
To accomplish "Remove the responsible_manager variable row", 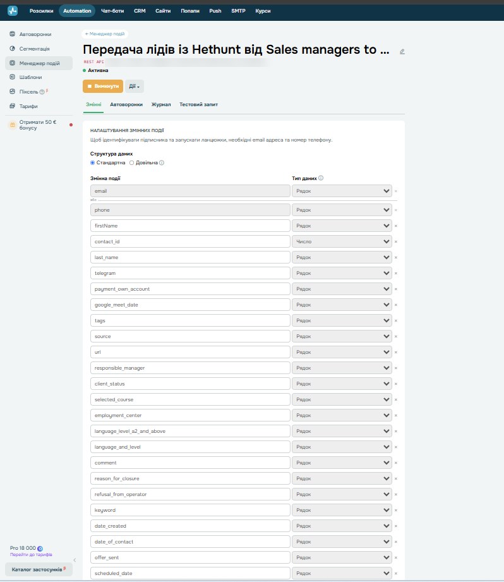I will 396,368.
